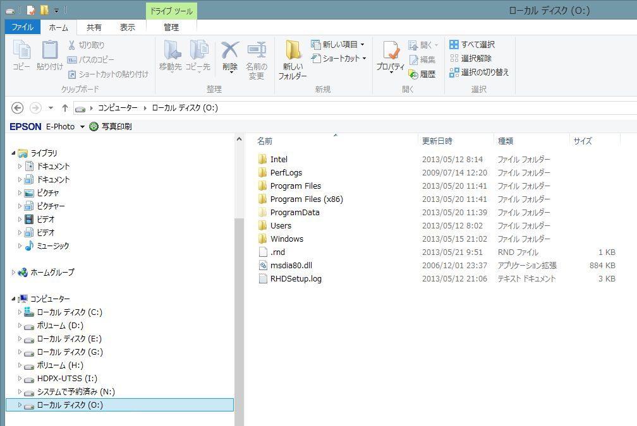The height and width of the screenshot is (426, 637).
Task: Open the ファイル menu tab
Action: [x=22, y=27]
